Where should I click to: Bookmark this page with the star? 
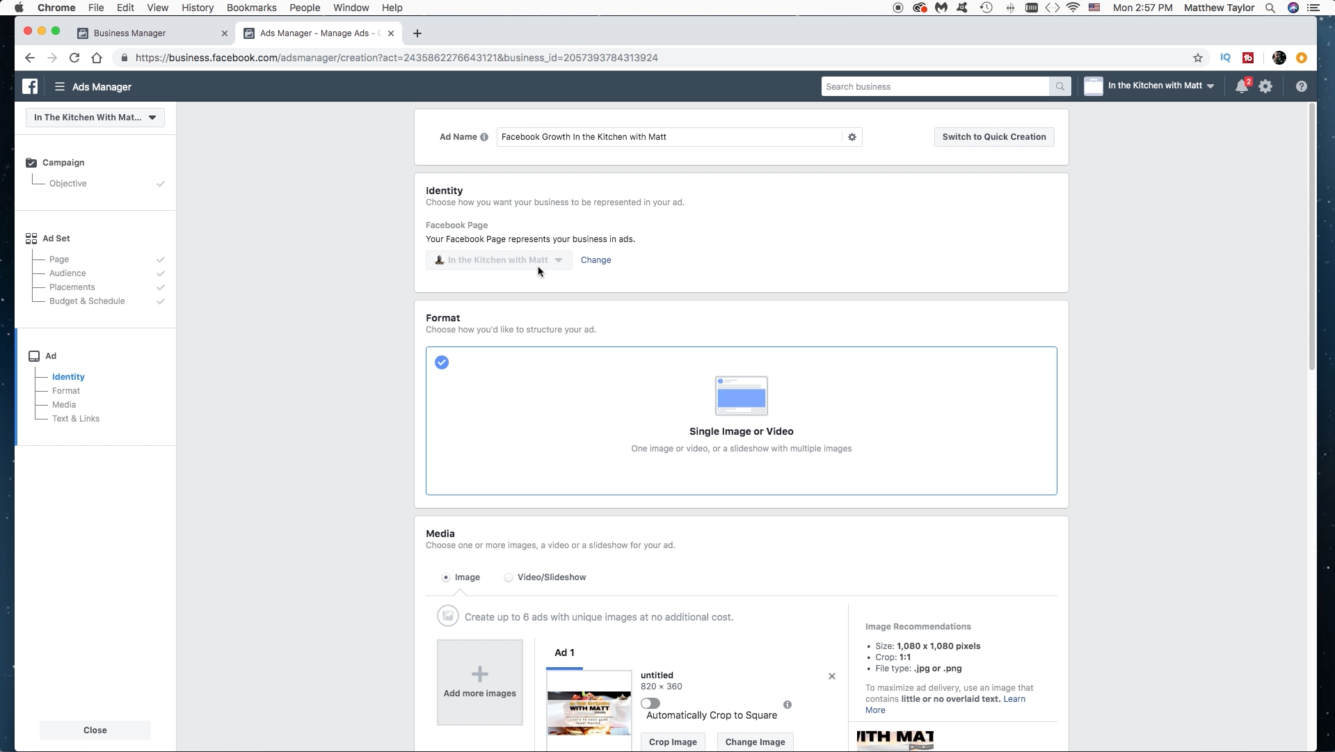[1198, 58]
